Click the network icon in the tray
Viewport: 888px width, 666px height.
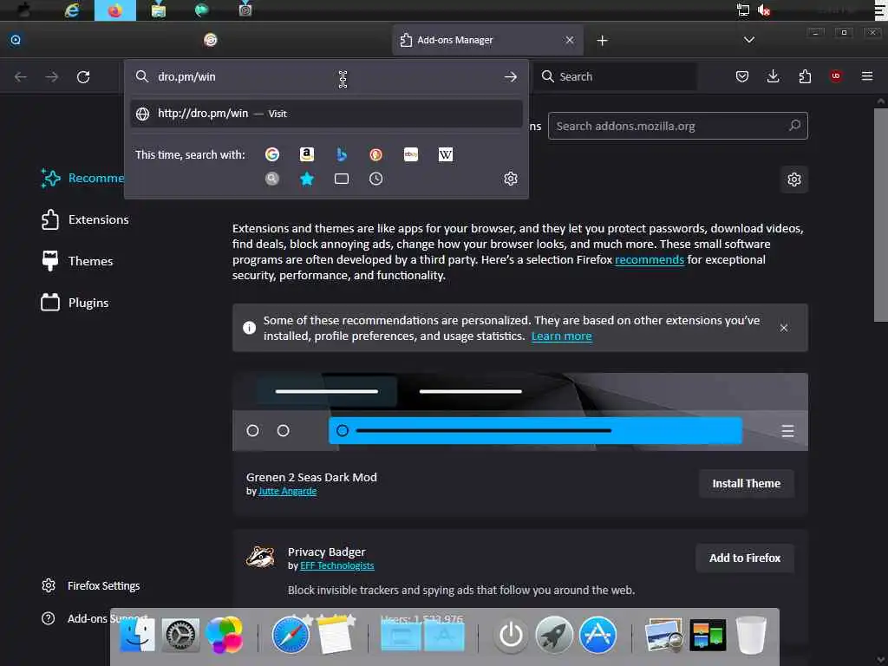coord(742,10)
